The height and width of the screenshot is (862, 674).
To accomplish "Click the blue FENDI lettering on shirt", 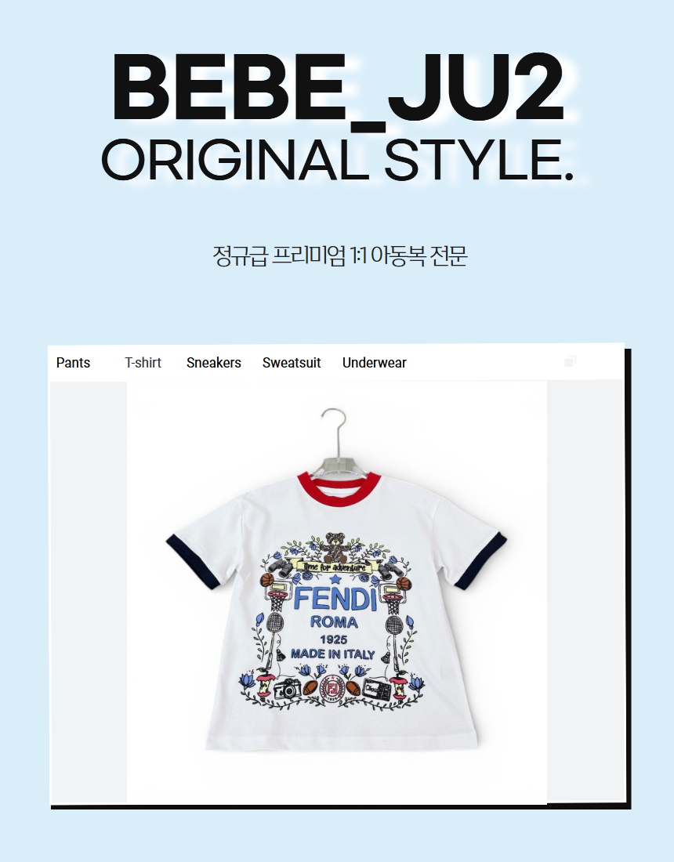I will (335, 599).
